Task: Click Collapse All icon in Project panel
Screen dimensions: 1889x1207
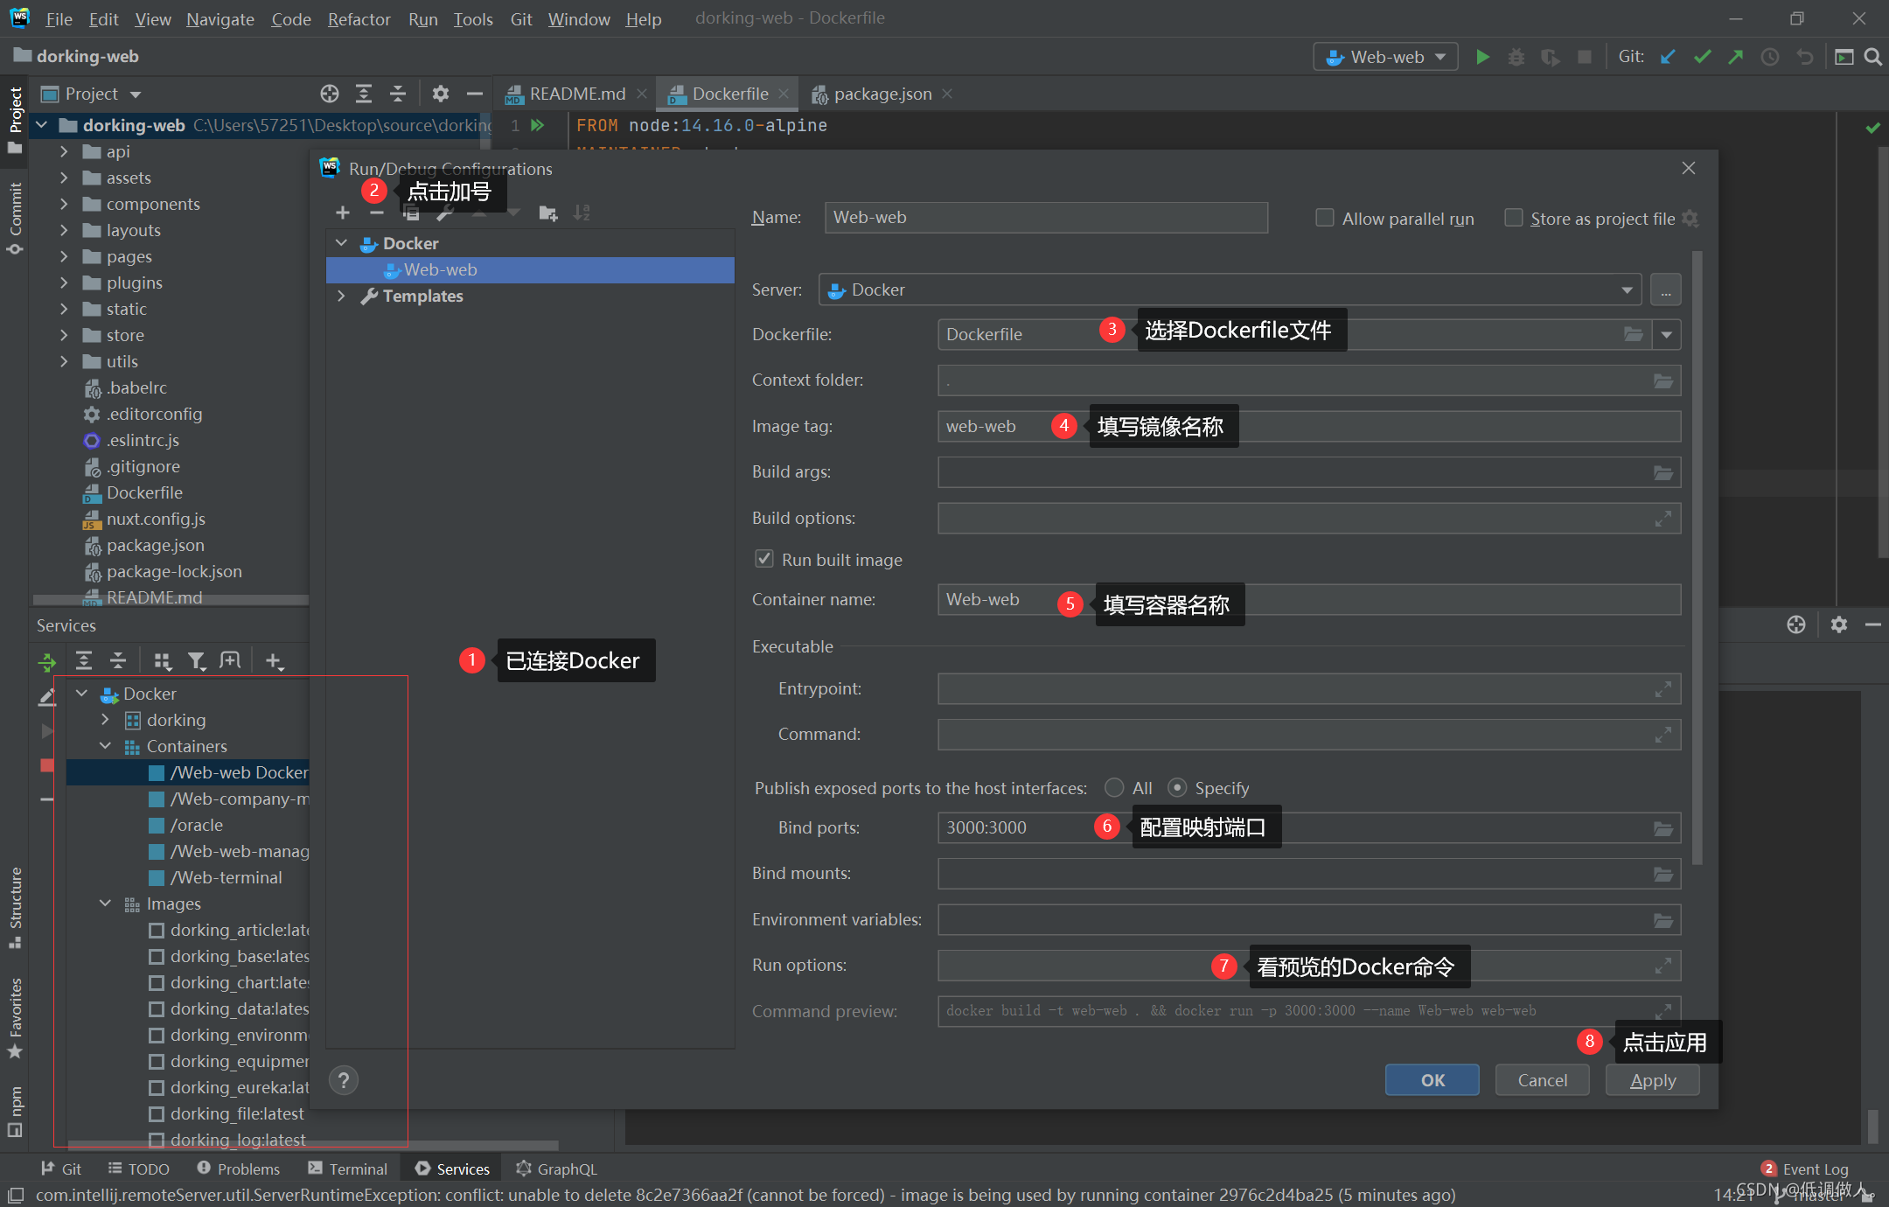Action: (x=398, y=94)
